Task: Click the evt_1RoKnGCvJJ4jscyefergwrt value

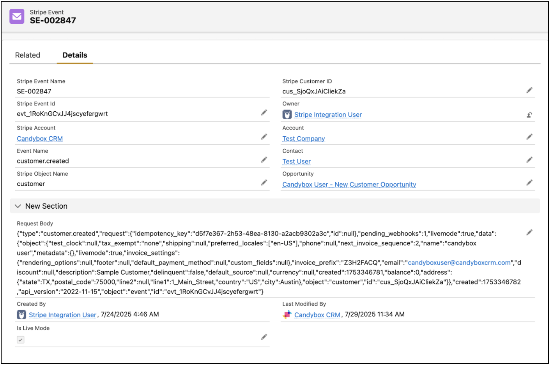Action: tap(62, 114)
